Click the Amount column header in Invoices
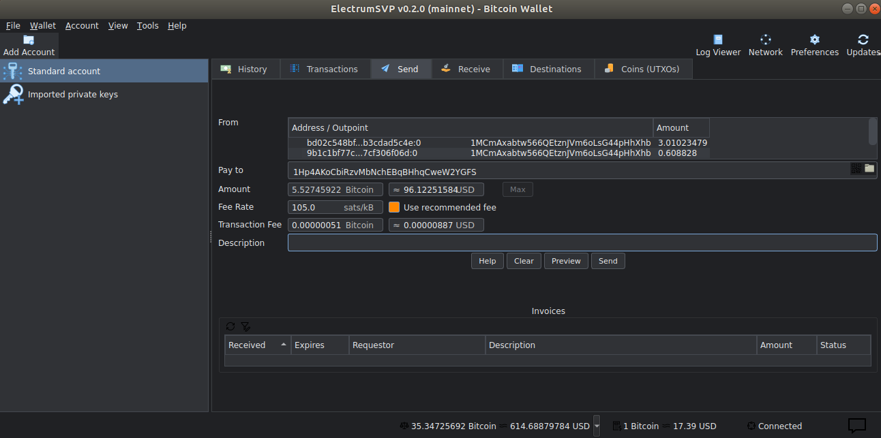The height and width of the screenshot is (438, 881). pyautogui.click(x=787, y=345)
